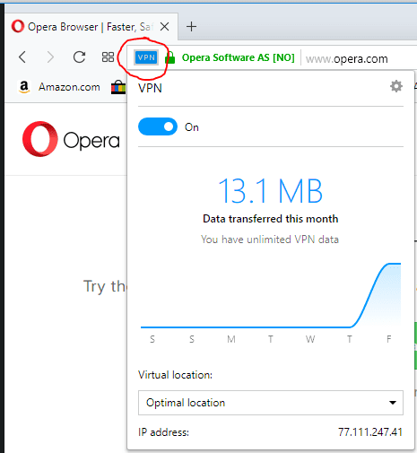
Task: Turn off the VPN toggle switch
Action: tap(158, 126)
